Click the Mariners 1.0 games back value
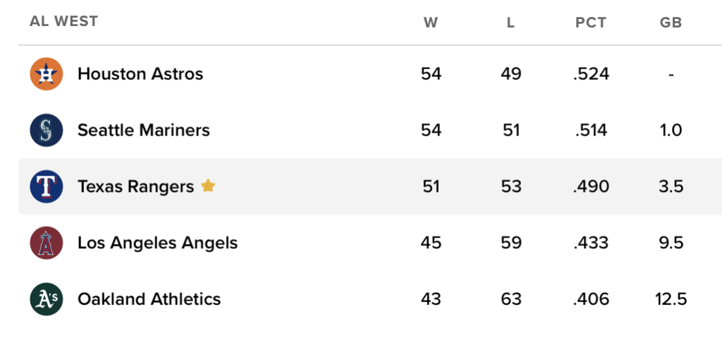The image size is (722, 352). tap(671, 131)
